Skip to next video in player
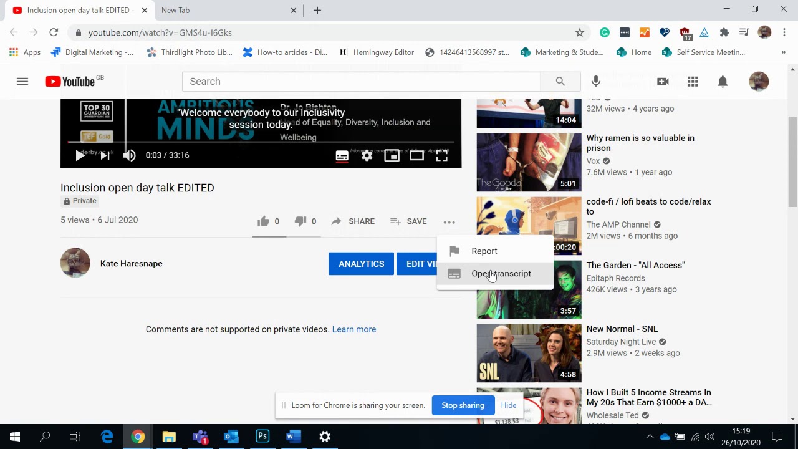This screenshot has height=449, width=798. (x=105, y=155)
